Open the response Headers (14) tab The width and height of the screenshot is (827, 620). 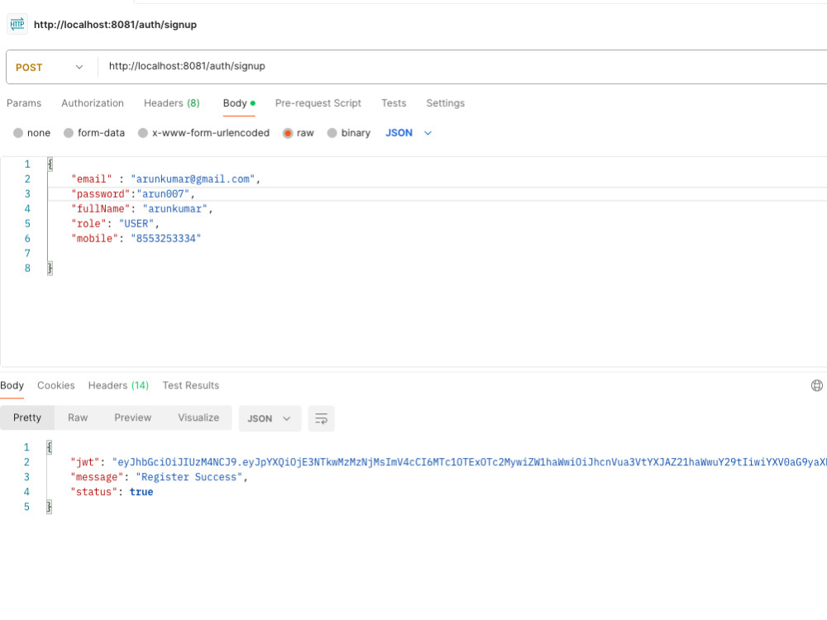click(x=118, y=385)
